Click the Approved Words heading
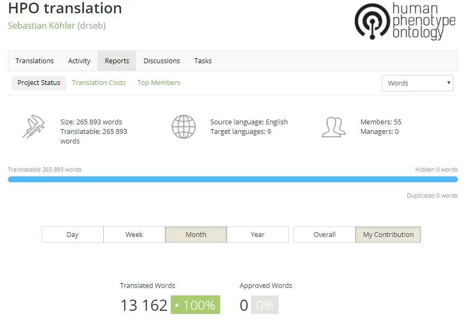This screenshot has height=331, width=468. point(265,286)
